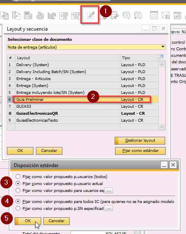
Task: Expand the layout table via arrow icon
Action: pos(161,57)
